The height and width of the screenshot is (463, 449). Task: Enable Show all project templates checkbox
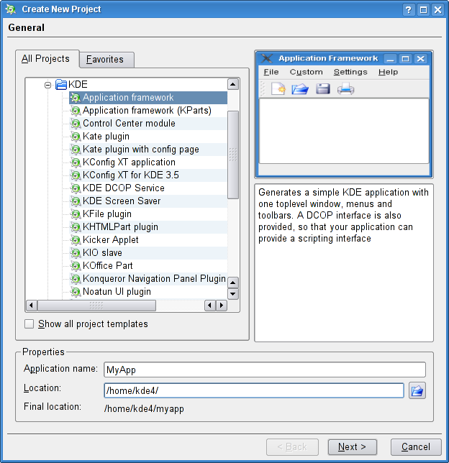pos(30,324)
